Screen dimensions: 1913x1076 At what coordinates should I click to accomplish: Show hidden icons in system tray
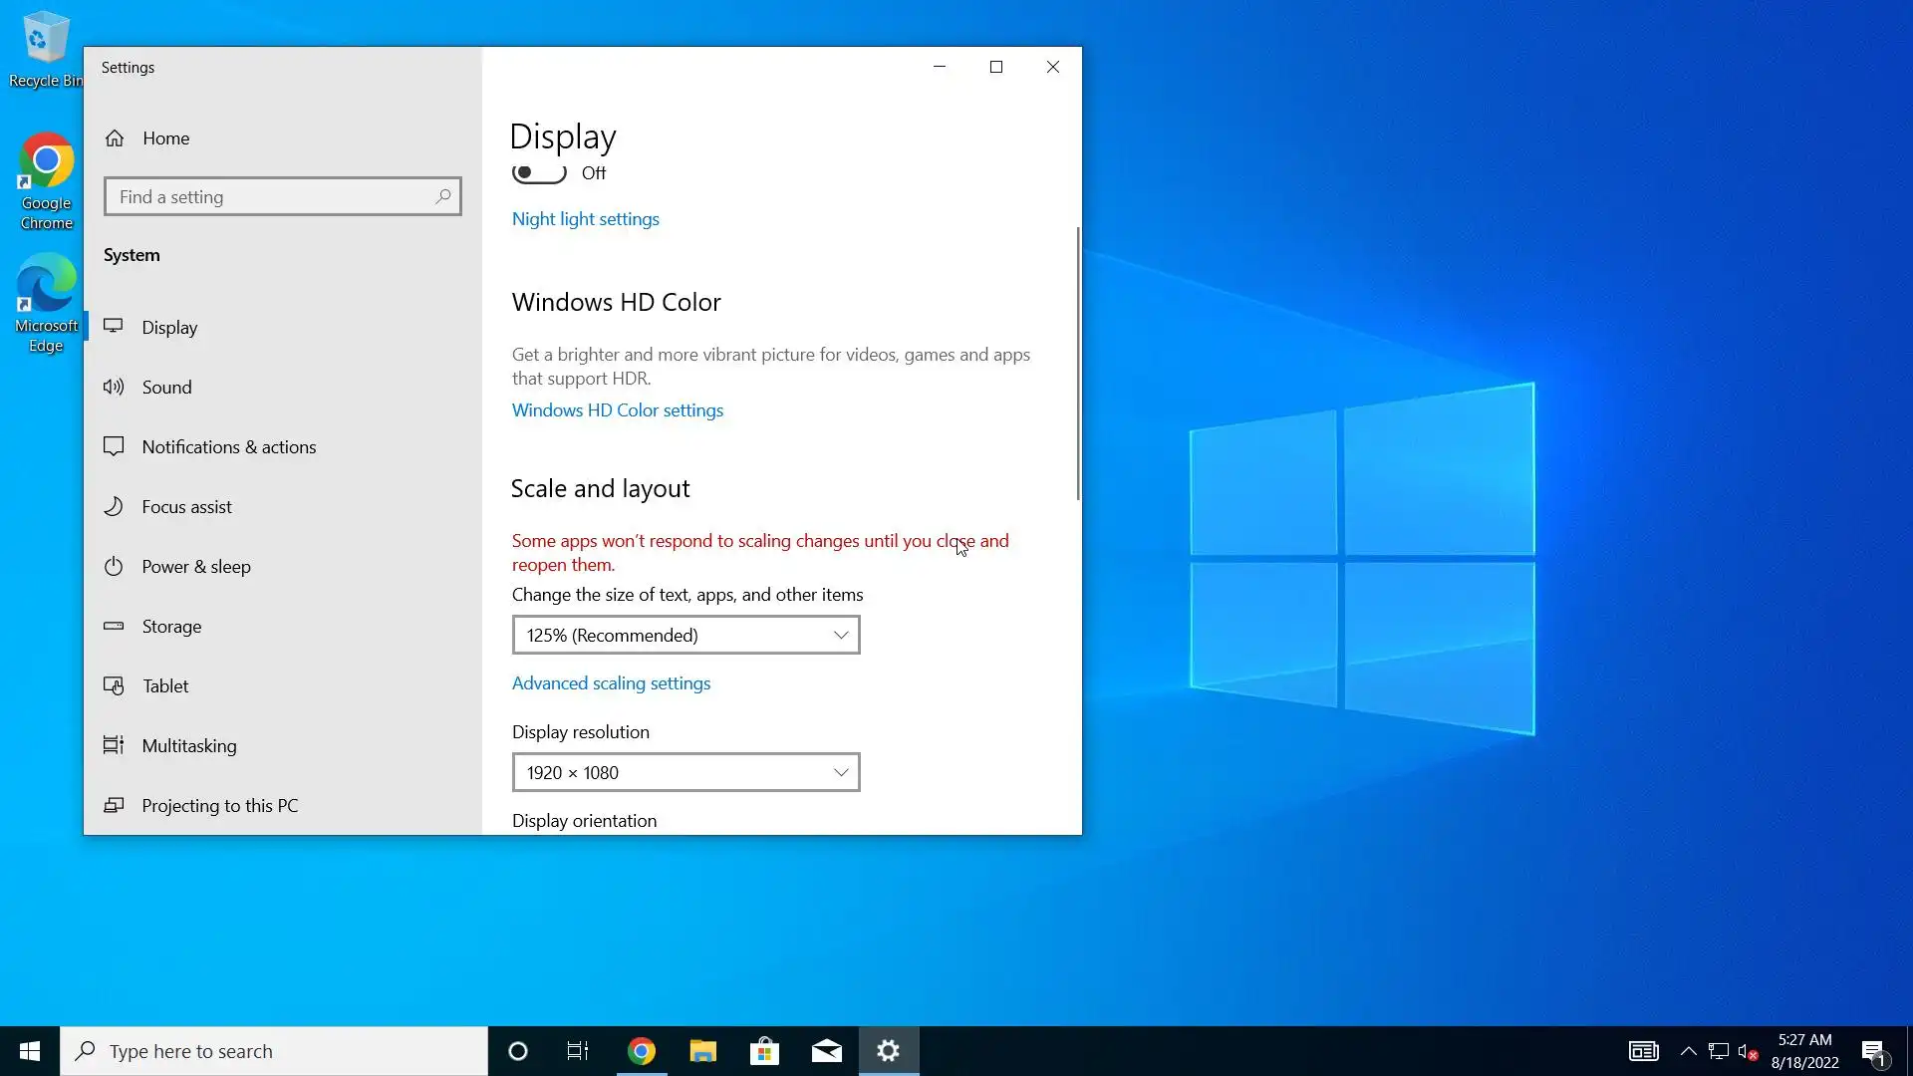pos(1688,1051)
